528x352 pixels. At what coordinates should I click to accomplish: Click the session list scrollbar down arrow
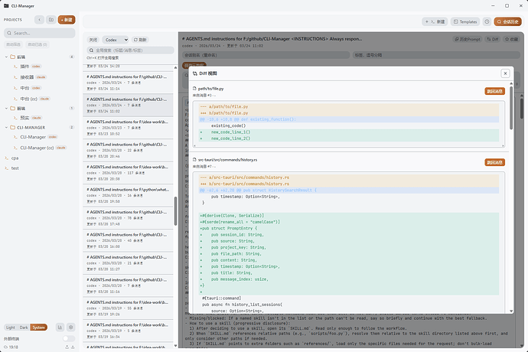coord(175,346)
